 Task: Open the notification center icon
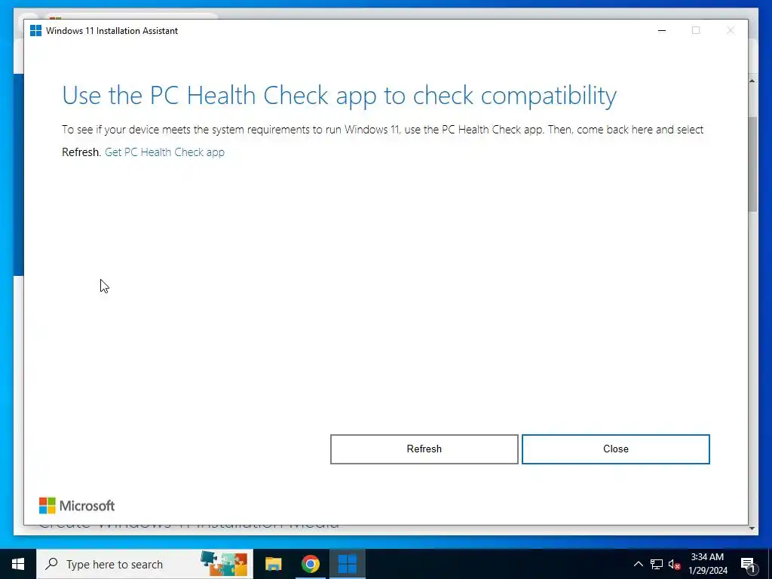tap(749, 565)
